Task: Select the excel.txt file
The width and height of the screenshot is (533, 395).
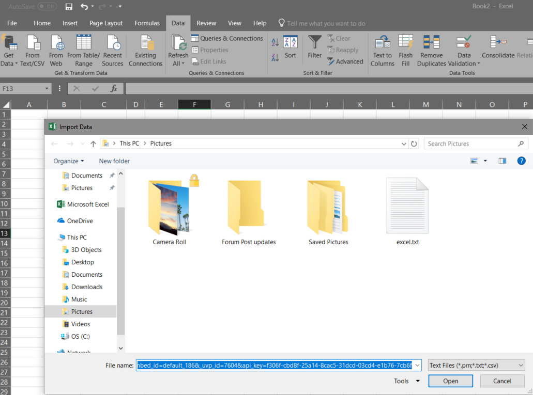Action: [407, 212]
